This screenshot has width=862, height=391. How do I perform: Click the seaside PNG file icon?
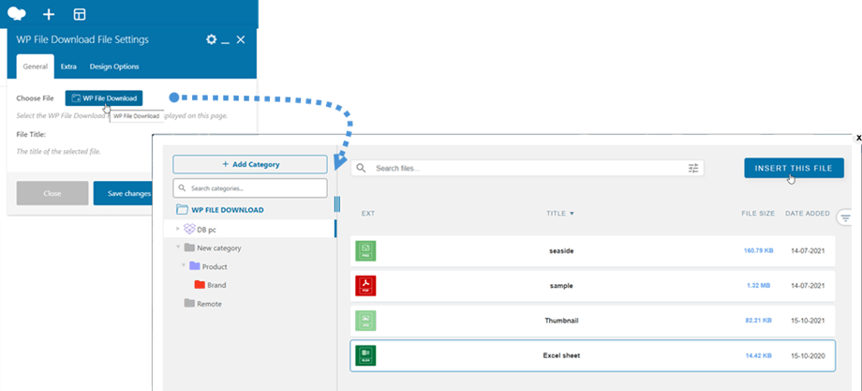[364, 250]
